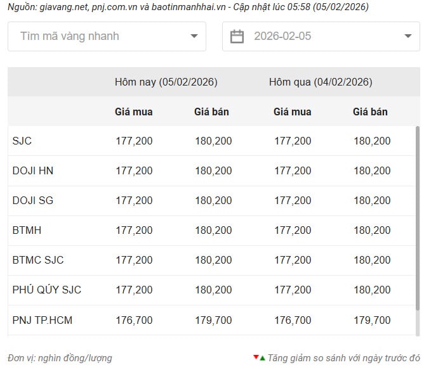Select the BTMC SJC row label
Viewport: 424px width, 372px height.
tap(38, 260)
